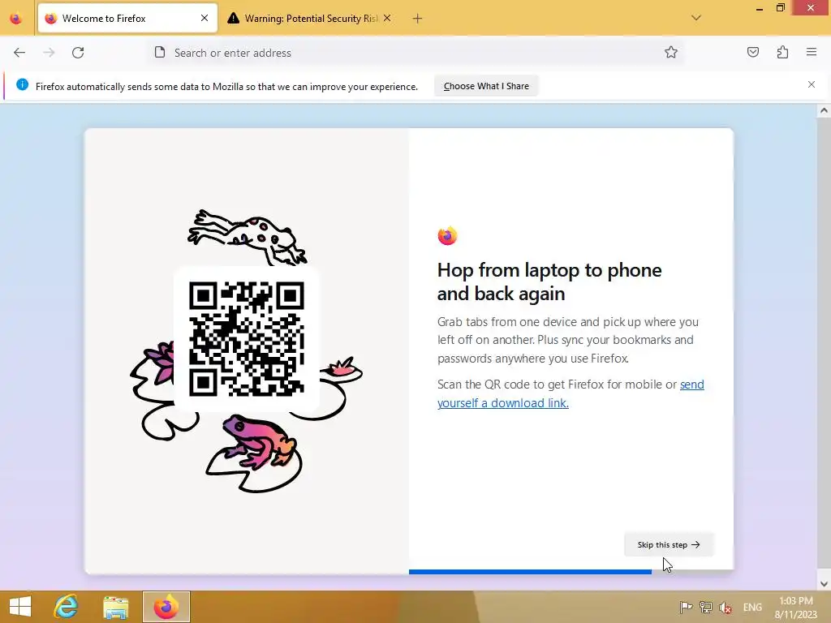Image resolution: width=831 pixels, height=623 pixels.
Task: Open the Extensions puzzle icon
Action: pyautogui.click(x=783, y=52)
